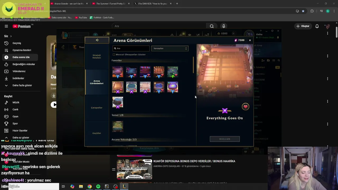Select the Çatapatlar tab

click(x=97, y=108)
